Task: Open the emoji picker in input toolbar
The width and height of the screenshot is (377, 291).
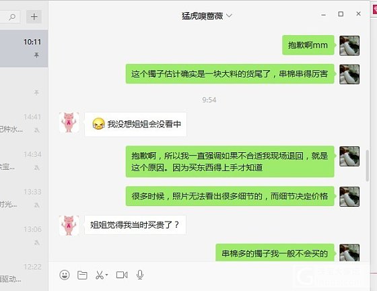Action: point(65,275)
